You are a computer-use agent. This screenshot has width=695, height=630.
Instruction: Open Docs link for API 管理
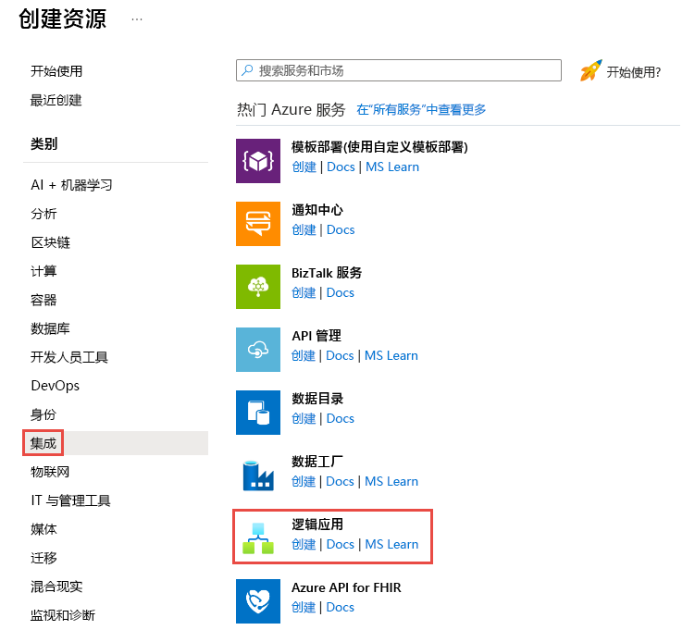(x=340, y=356)
